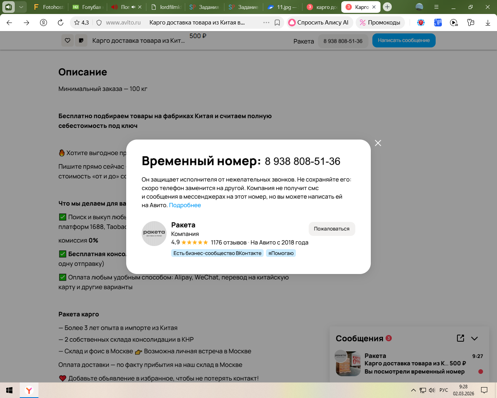Open the 'Подробнее' link in the popup
The image size is (497, 398).
click(x=185, y=205)
